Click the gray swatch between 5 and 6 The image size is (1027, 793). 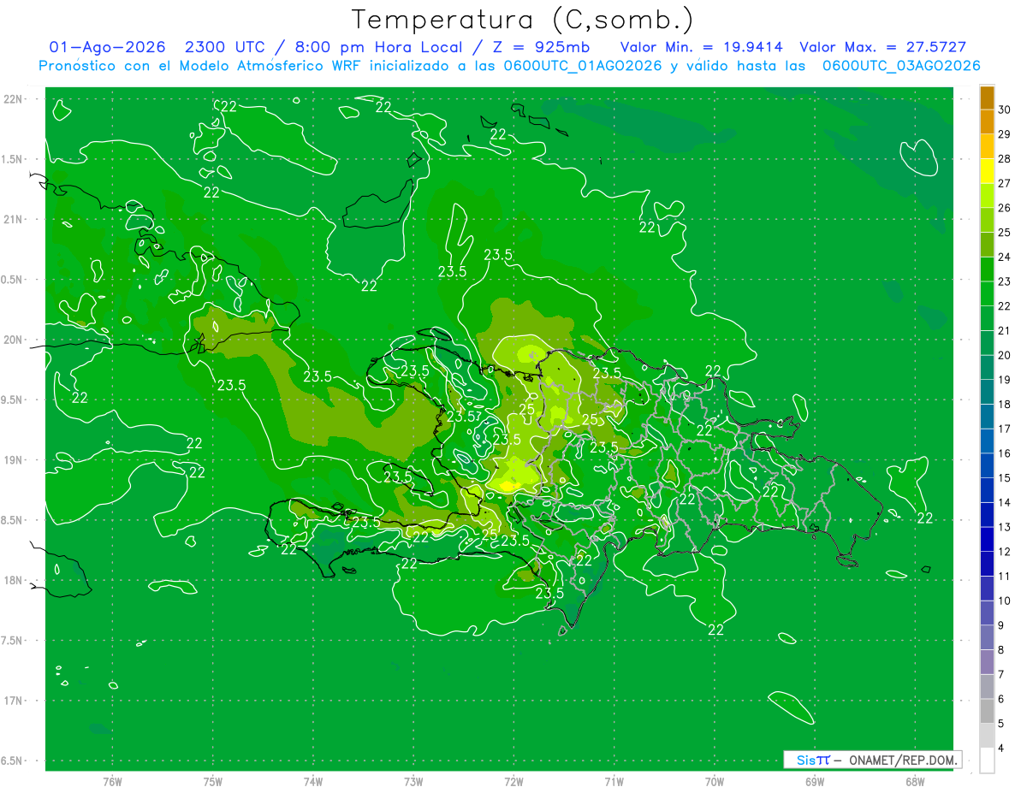coord(988,711)
